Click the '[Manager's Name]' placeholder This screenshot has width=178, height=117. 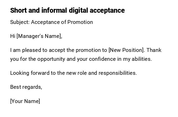tap(39, 36)
